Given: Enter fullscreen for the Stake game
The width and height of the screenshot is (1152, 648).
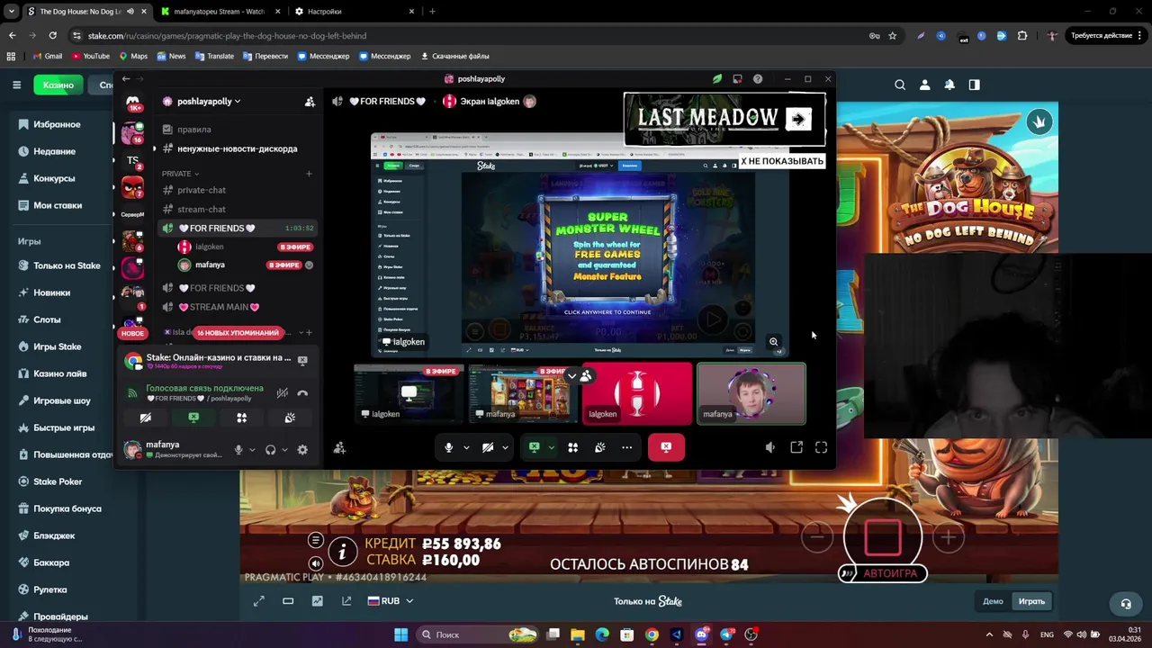Looking at the screenshot, I should (258, 601).
